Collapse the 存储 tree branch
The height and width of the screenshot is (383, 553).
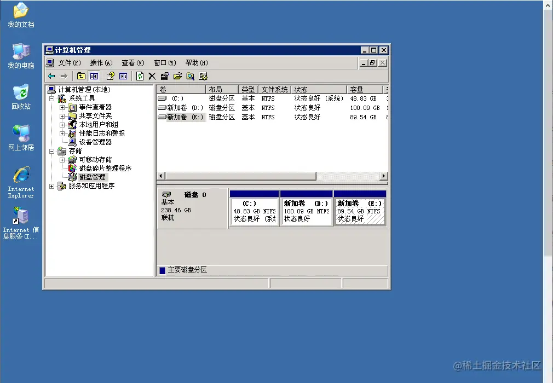(x=51, y=150)
